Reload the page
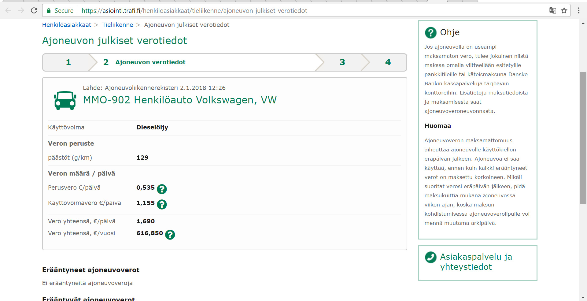The image size is (587, 301). 34,11
